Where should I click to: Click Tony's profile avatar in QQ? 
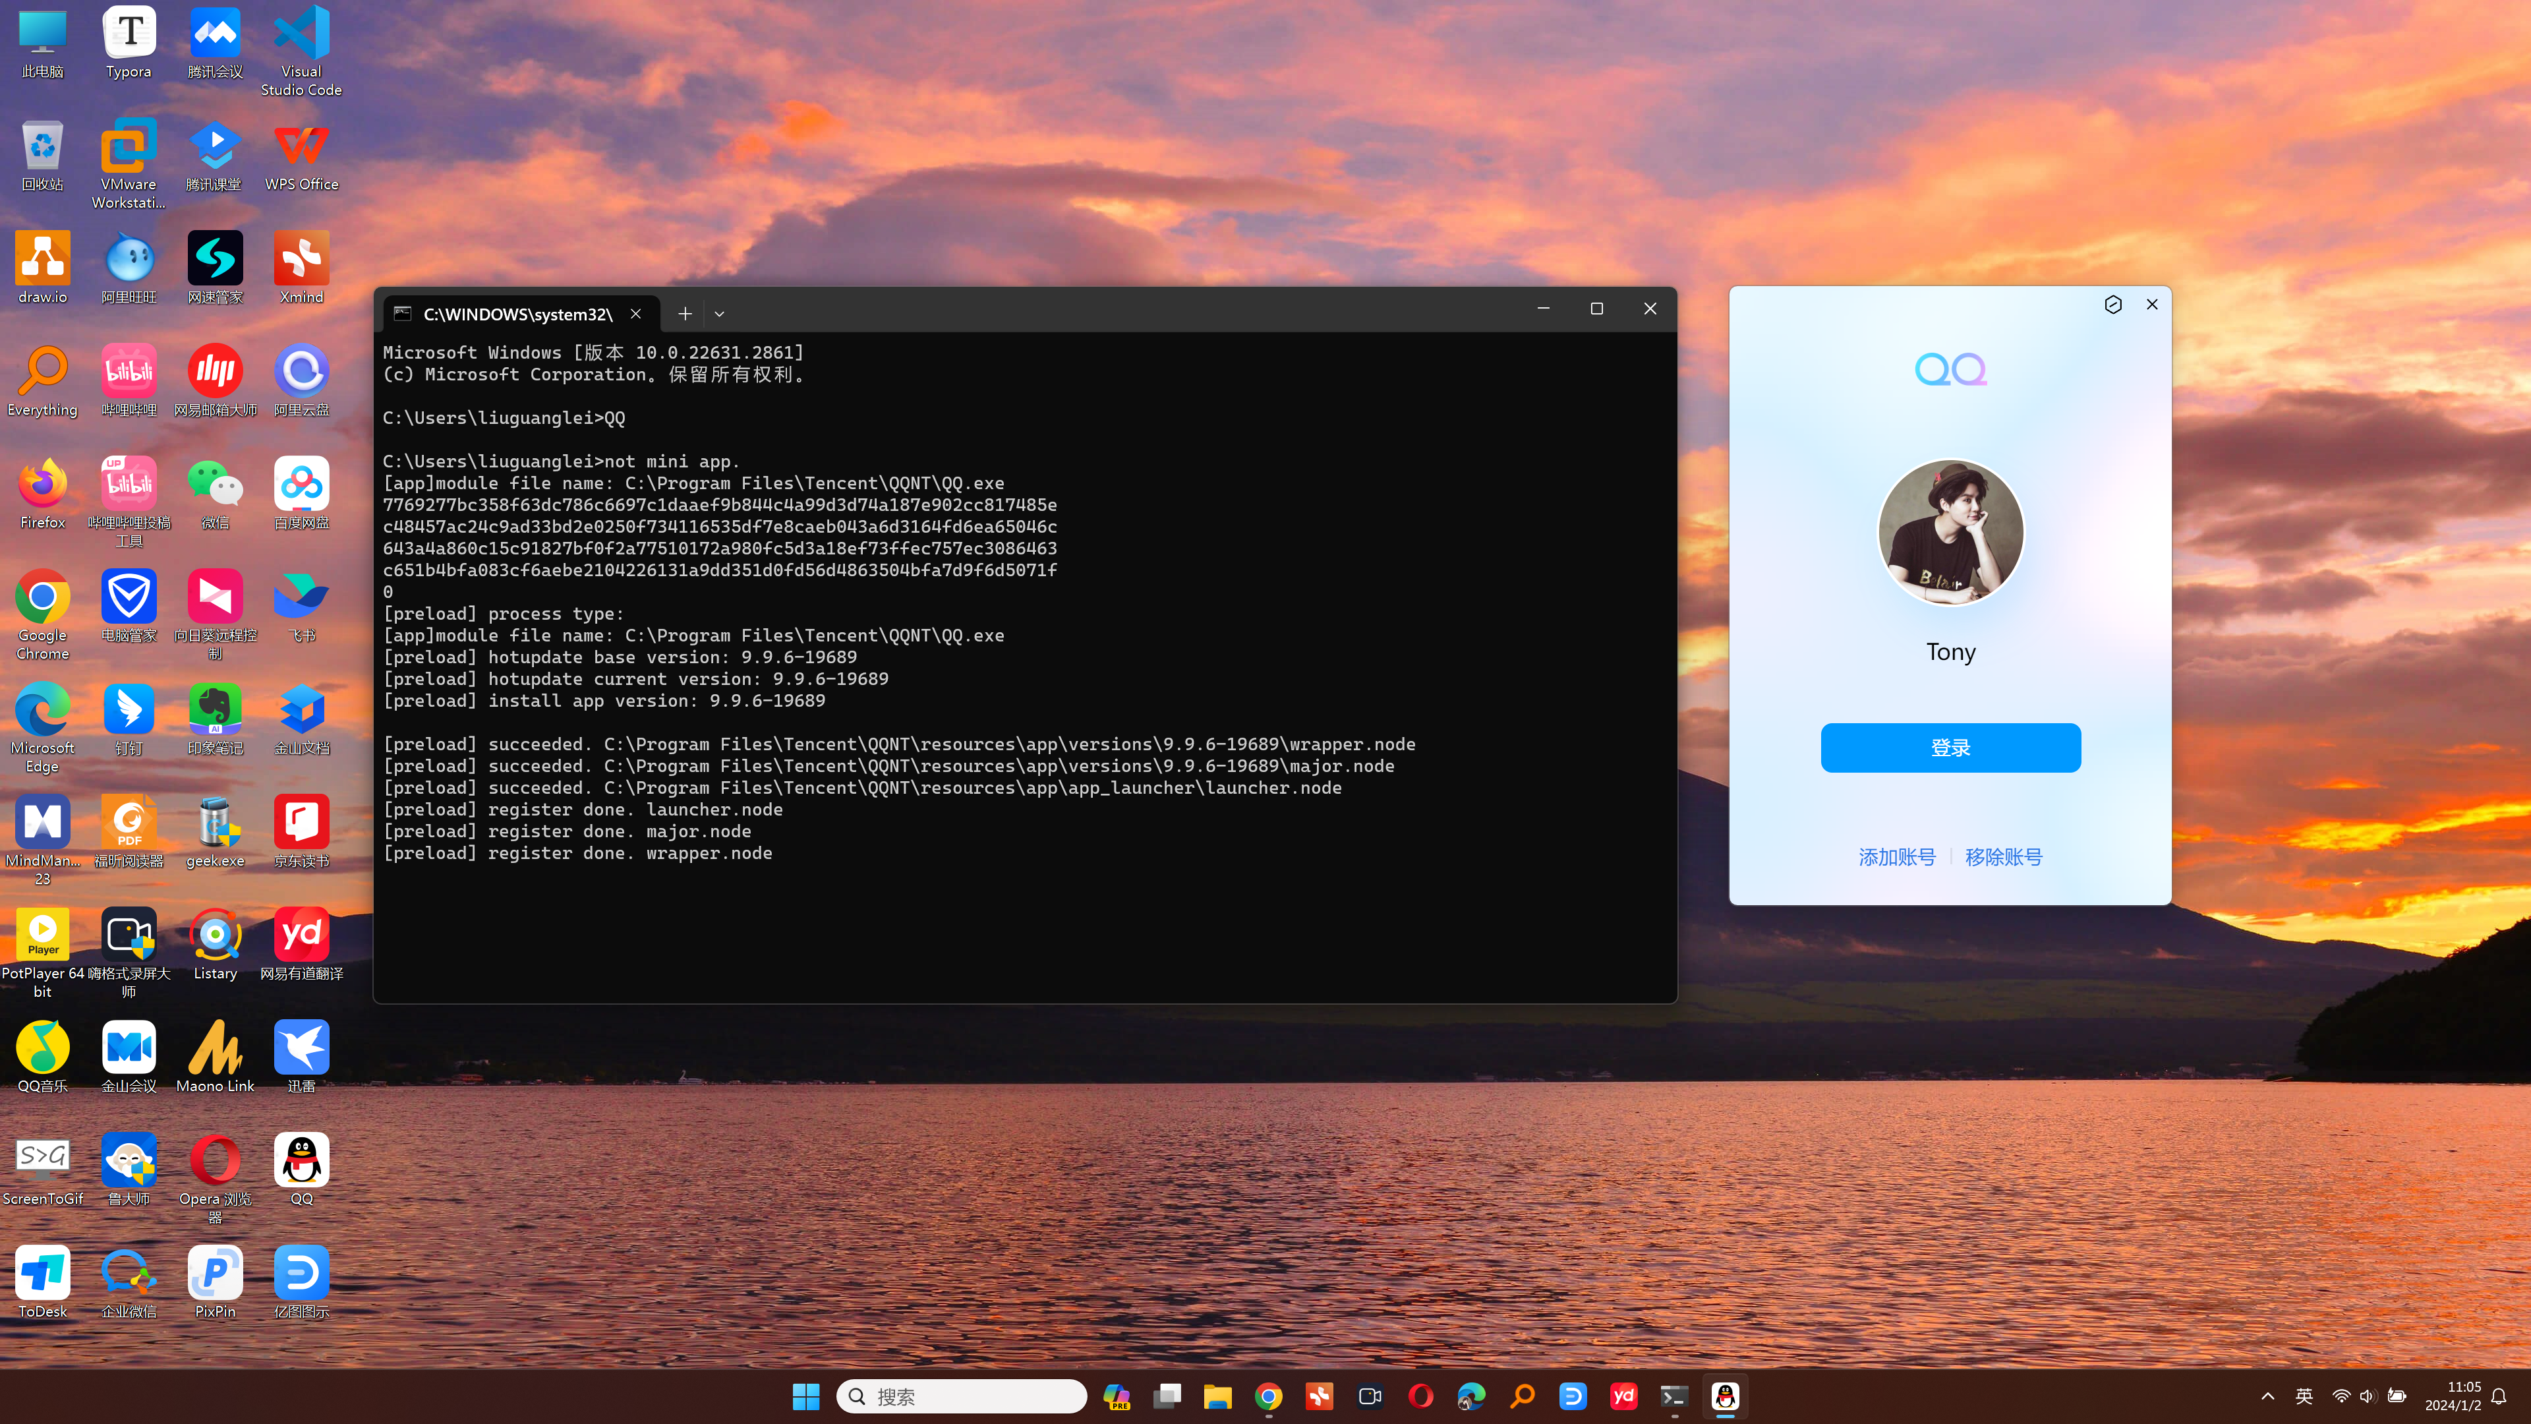[x=1950, y=533]
